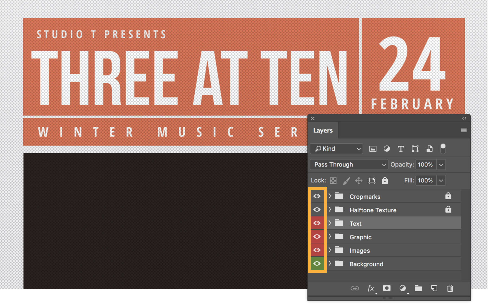
Task: Open the Layers panel options menu
Action: (463, 130)
